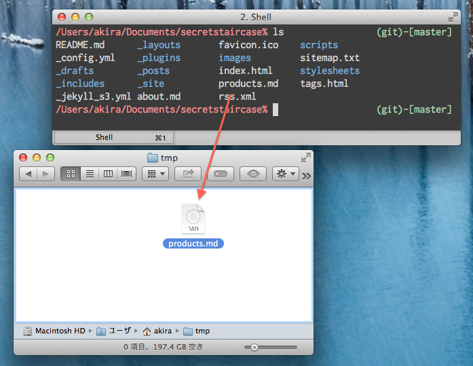The height and width of the screenshot is (366, 473).
Task: Click the Quick Look eye button
Action: pyautogui.click(x=253, y=174)
